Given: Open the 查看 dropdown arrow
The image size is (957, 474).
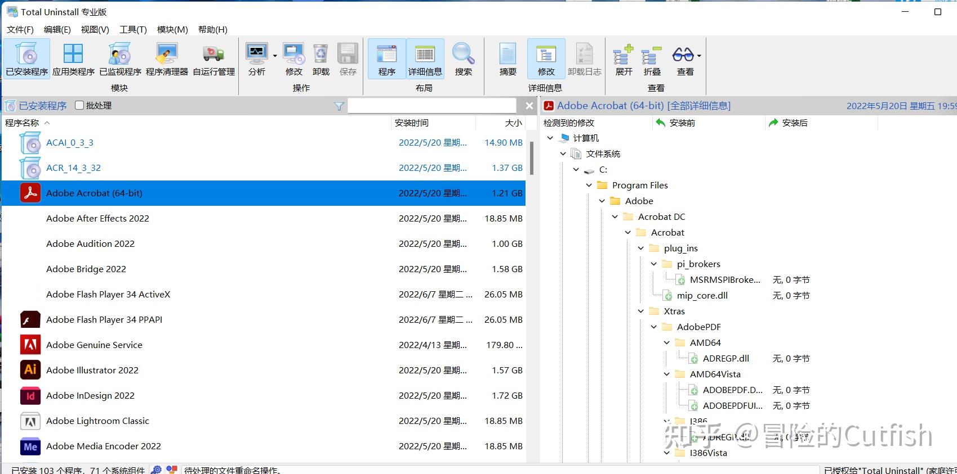Looking at the screenshot, I should (x=699, y=56).
